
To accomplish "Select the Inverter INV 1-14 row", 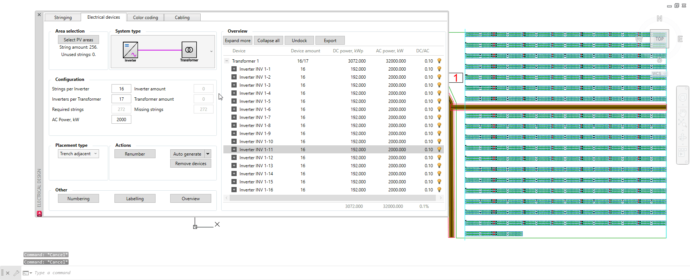I will [x=333, y=173].
